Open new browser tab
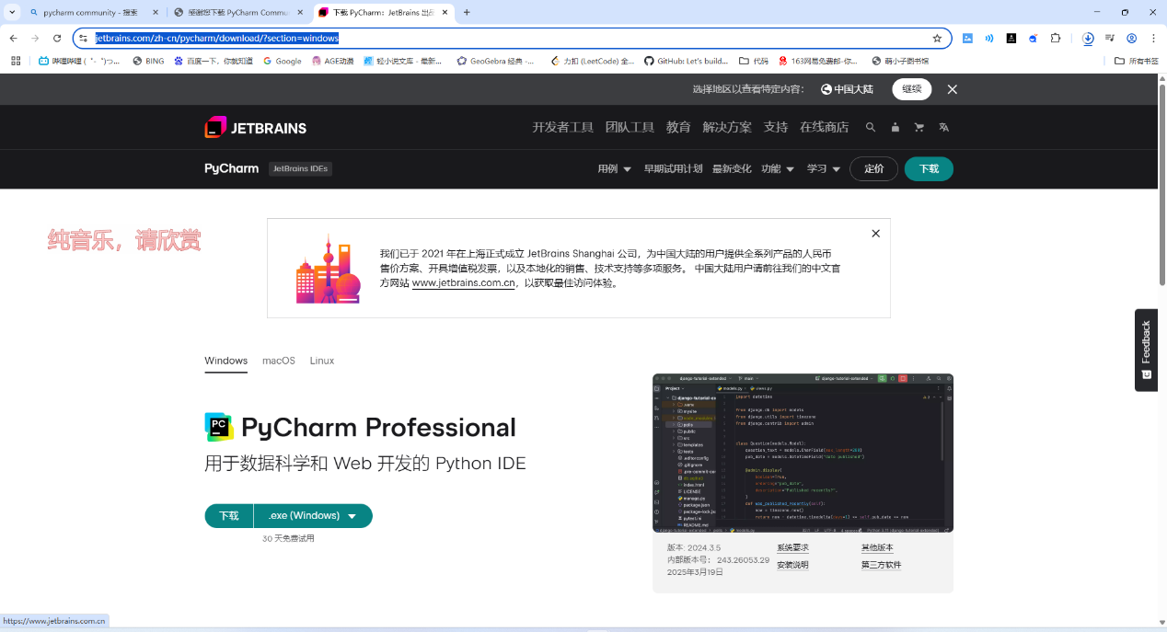The height and width of the screenshot is (632, 1167). (467, 13)
